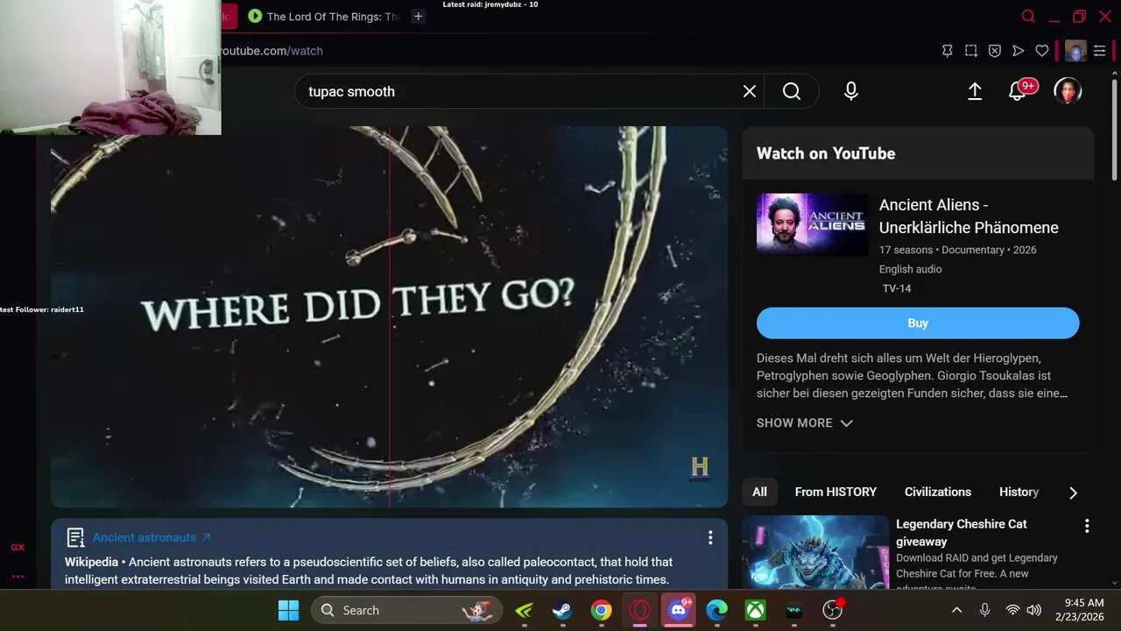Open the YouTube upload/create icon

click(975, 91)
